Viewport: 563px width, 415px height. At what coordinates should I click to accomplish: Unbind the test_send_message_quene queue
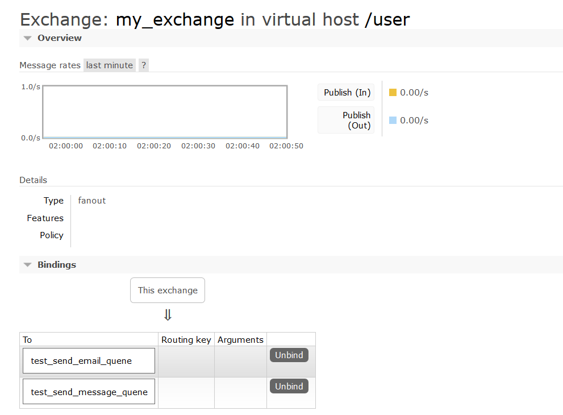click(x=289, y=386)
